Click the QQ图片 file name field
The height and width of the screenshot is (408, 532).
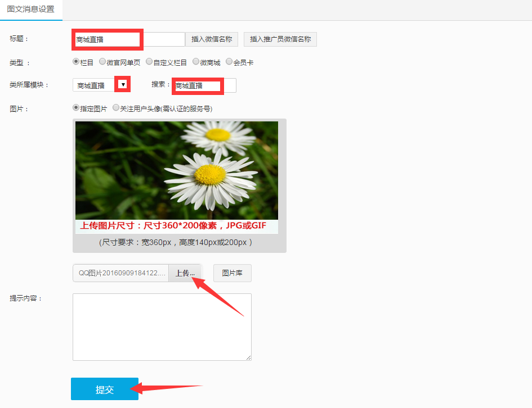coord(121,273)
